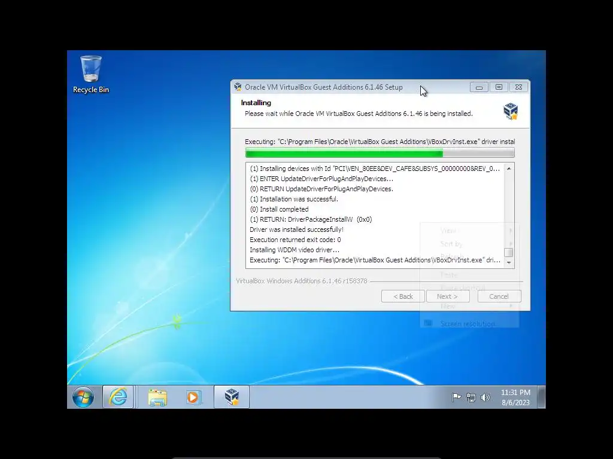
Task: Click VirtualBox logo in installer header
Action: point(511,111)
